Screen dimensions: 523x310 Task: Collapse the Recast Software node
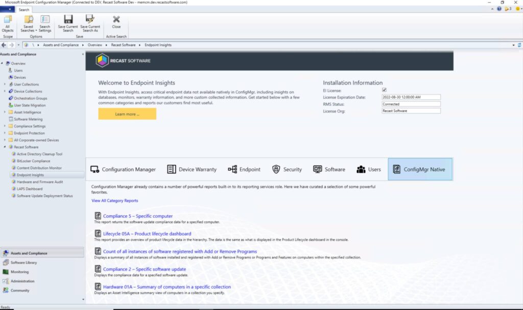point(4,147)
